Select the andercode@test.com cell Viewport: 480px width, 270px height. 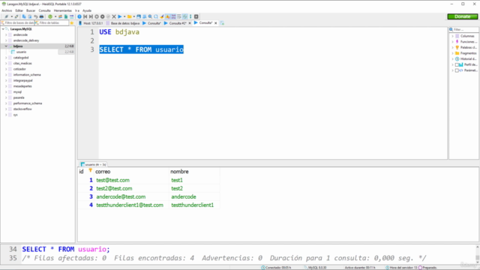[x=132, y=196]
